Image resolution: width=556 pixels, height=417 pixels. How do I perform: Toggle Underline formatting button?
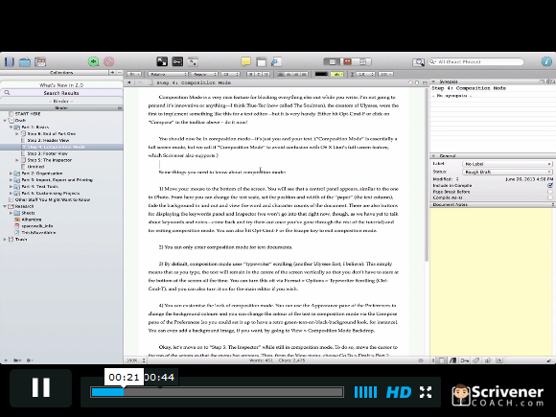[x=266, y=74]
